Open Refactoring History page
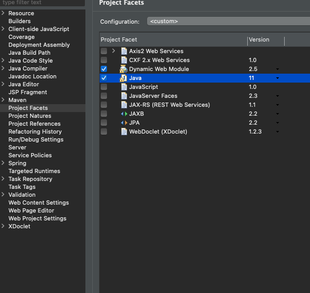Screen dimensions: 310x293 pos(35,132)
